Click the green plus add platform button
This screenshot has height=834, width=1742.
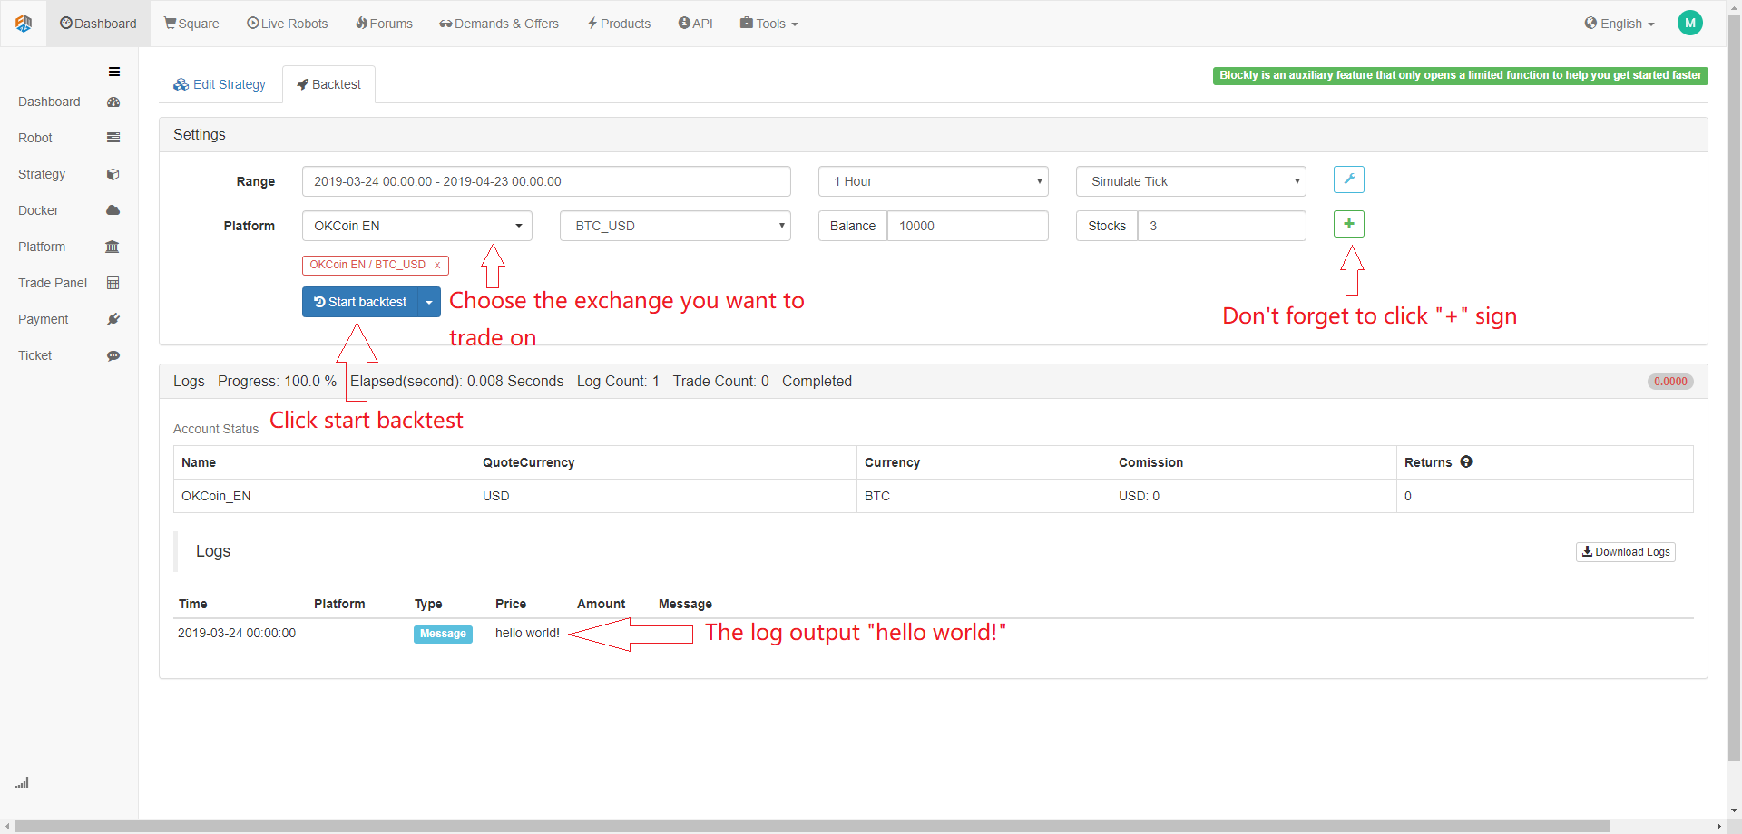tap(1349, 224)
